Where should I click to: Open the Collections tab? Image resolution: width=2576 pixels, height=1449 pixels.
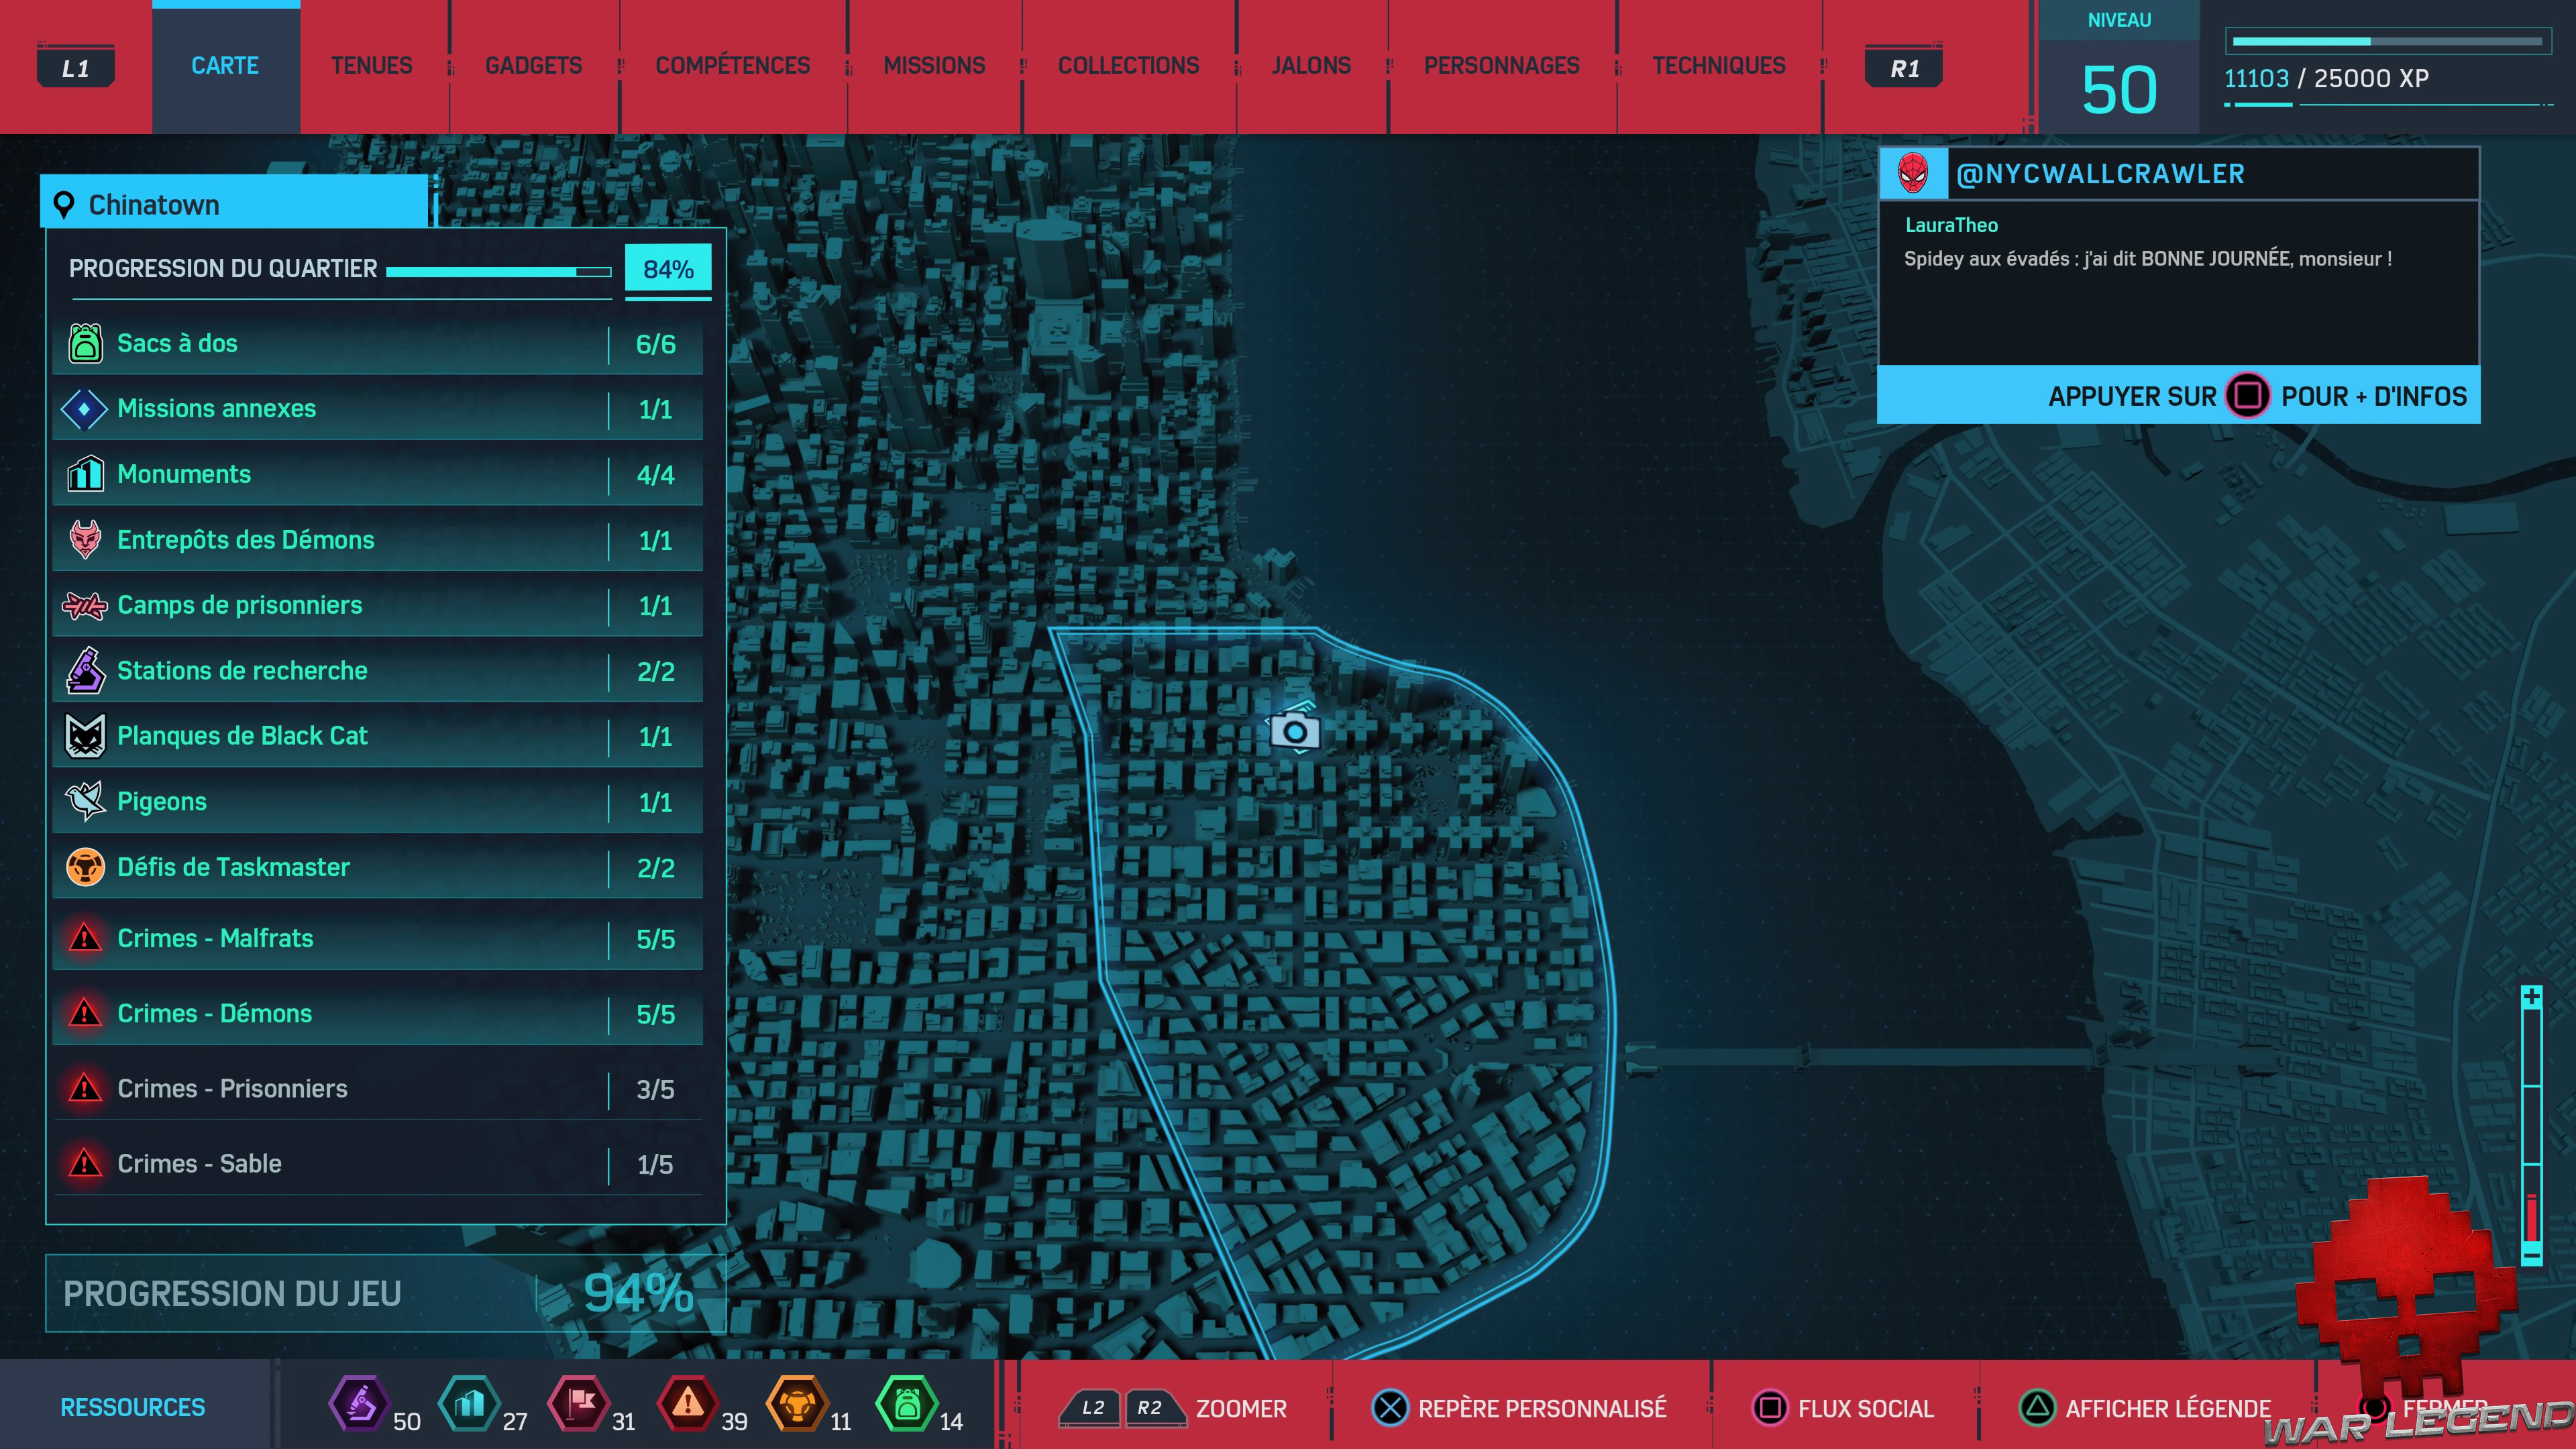pos(1128,66)
